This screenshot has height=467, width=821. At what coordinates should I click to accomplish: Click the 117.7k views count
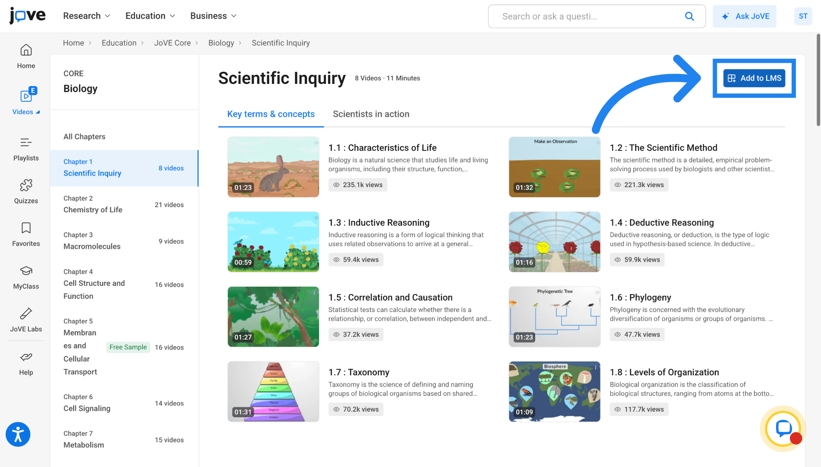click(x=639, y=409)
